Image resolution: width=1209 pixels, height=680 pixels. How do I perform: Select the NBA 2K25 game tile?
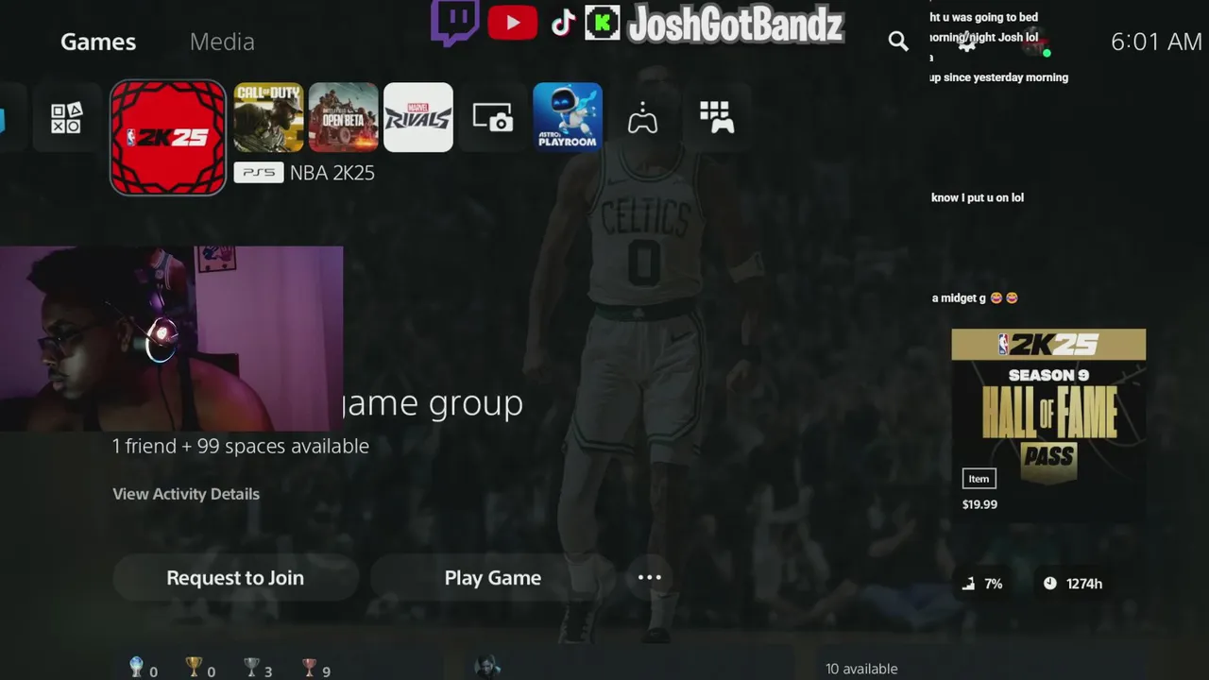pos(168,138)
